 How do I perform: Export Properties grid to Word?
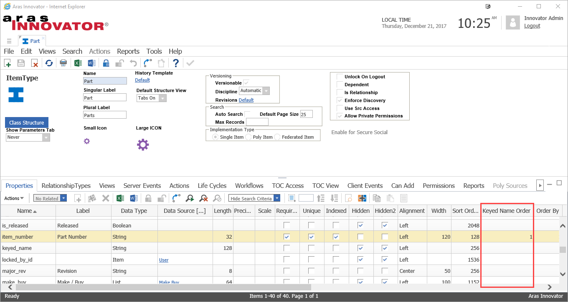(x=134, y=198)
